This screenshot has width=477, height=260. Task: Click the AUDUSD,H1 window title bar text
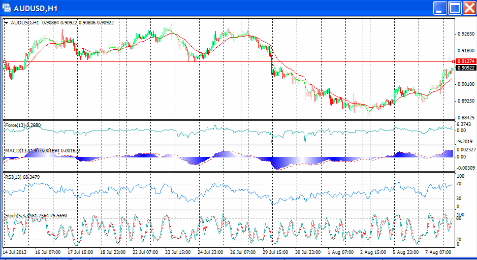click(36, 9)
